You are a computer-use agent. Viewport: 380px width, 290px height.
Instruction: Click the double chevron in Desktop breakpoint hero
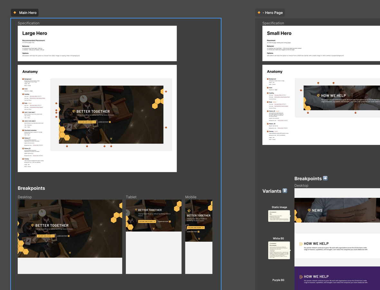coord(70,253)
